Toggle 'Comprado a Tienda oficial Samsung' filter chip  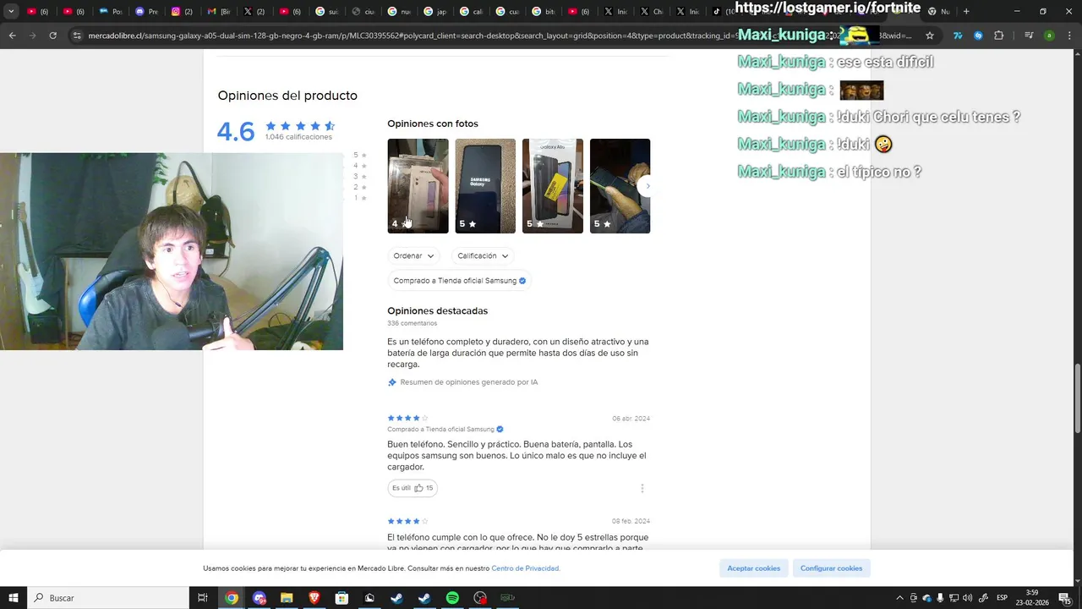pos(459,281)
